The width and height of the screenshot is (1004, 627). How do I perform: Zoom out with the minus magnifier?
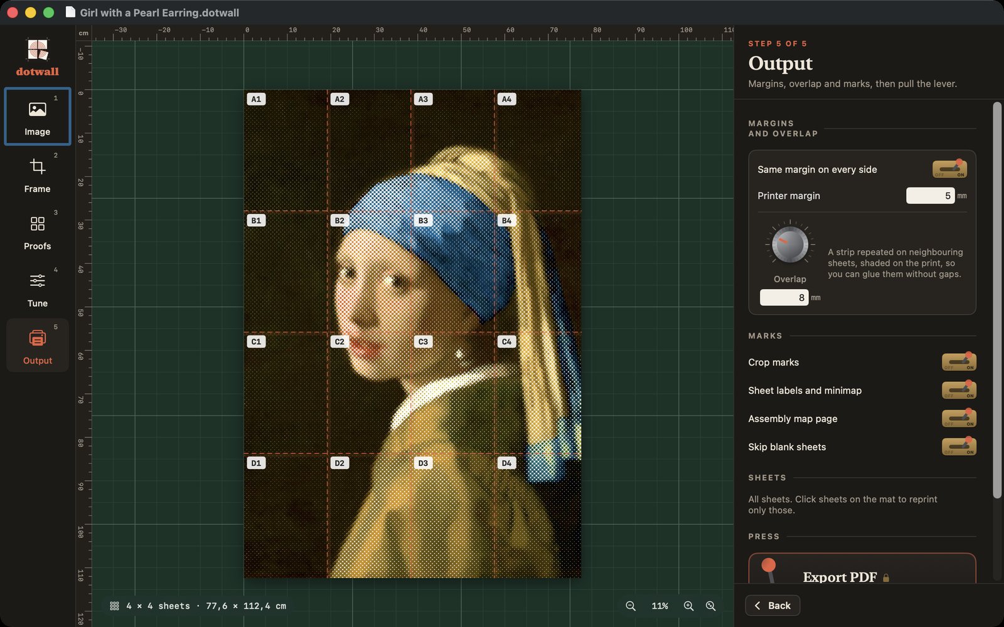click(x=631, y=606)
